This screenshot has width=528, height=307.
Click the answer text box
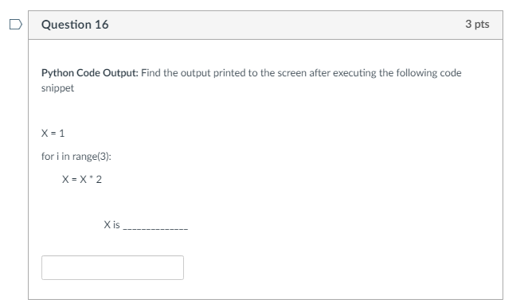(112, 268)
